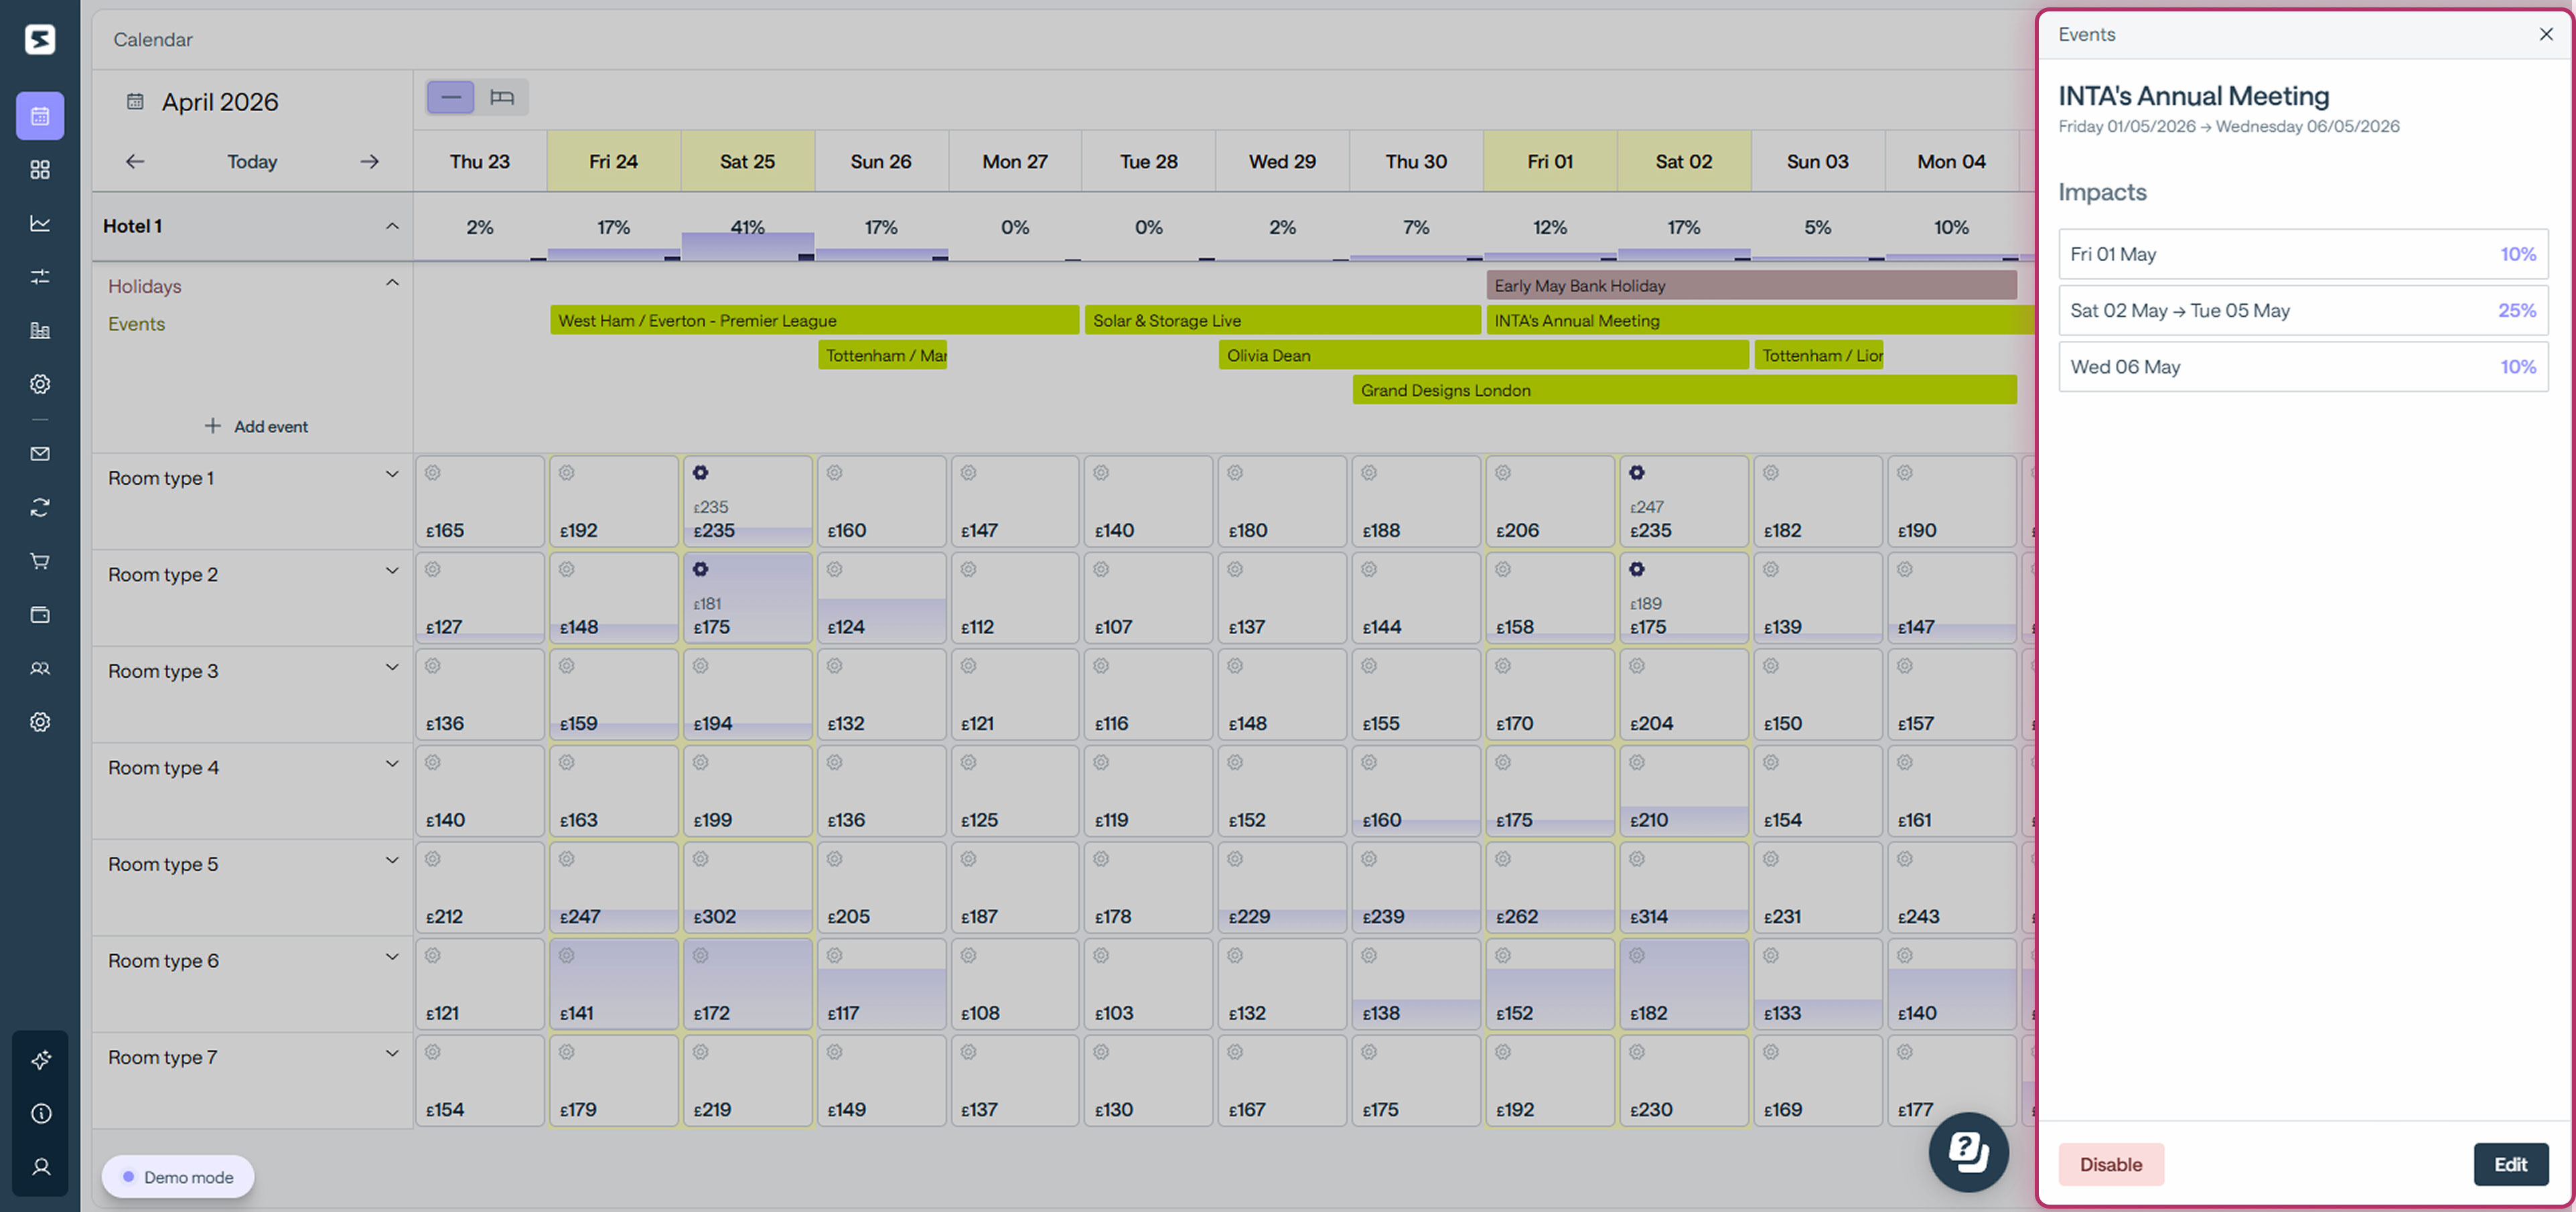Image resolution: width=2576 pixels, height=1212 pixels.
Task: Open the shopping cart icon
Action: 40,560
